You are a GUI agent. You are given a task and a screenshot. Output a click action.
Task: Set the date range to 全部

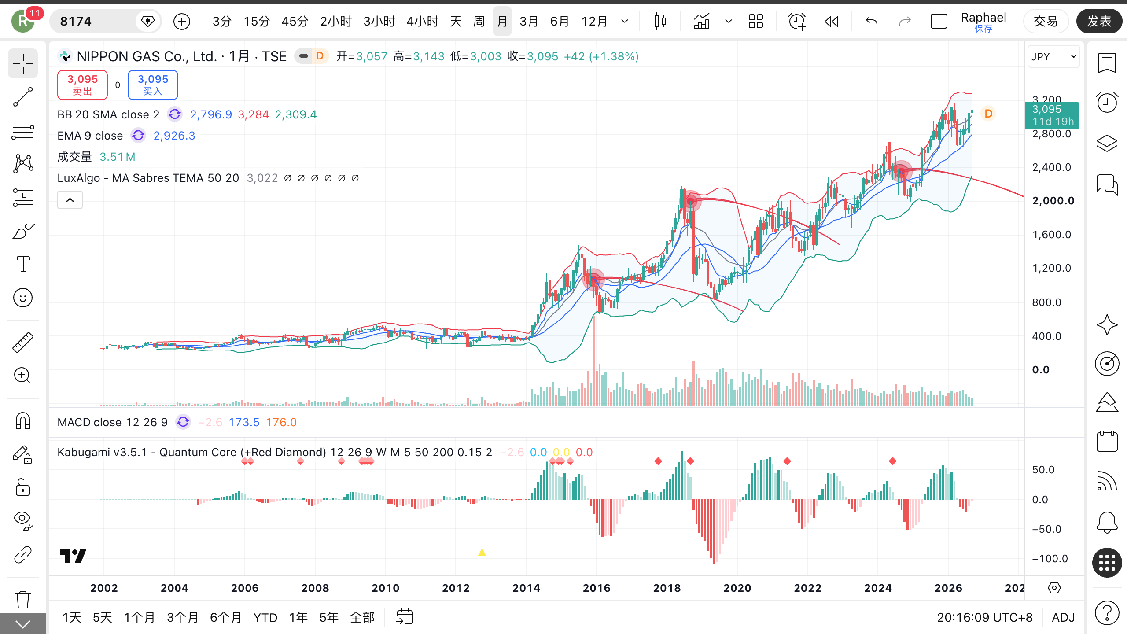[x=362, y=617]
